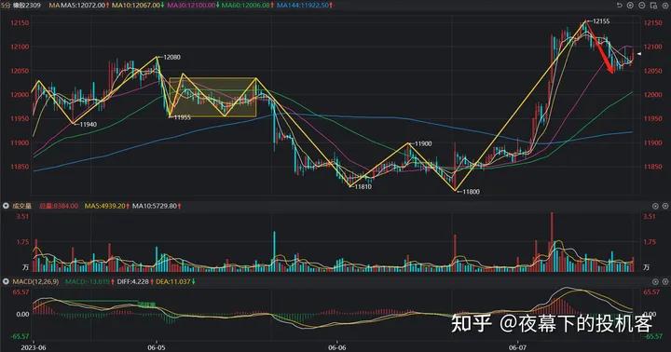This screenshot has height=352, width=671.
Task: Click the 11800 low price label
Action: coord(471,192)
